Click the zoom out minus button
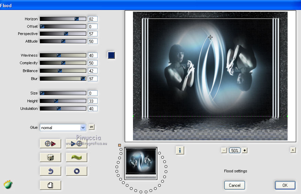Viewport: 301px width, 194px height. click(x=224, y=150)
